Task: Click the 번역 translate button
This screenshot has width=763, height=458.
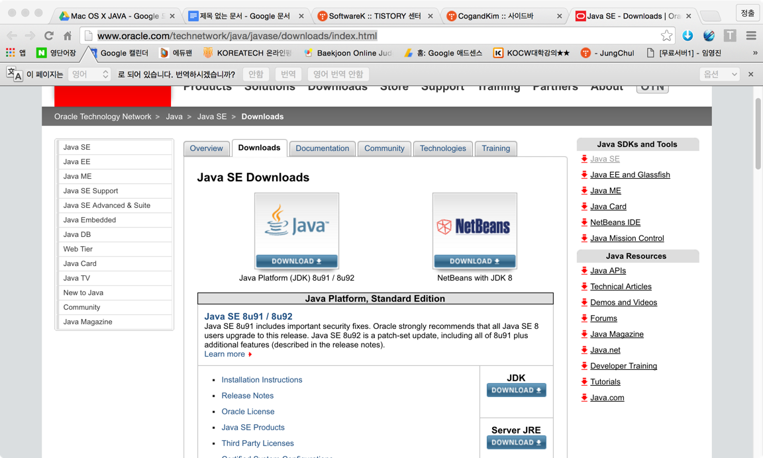Action: (x=288, y=74)
